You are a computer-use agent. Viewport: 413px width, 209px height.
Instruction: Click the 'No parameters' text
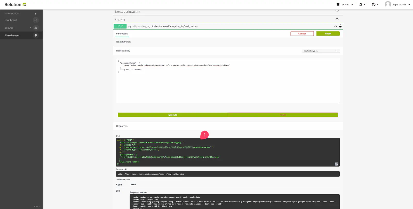click(124, 42)
